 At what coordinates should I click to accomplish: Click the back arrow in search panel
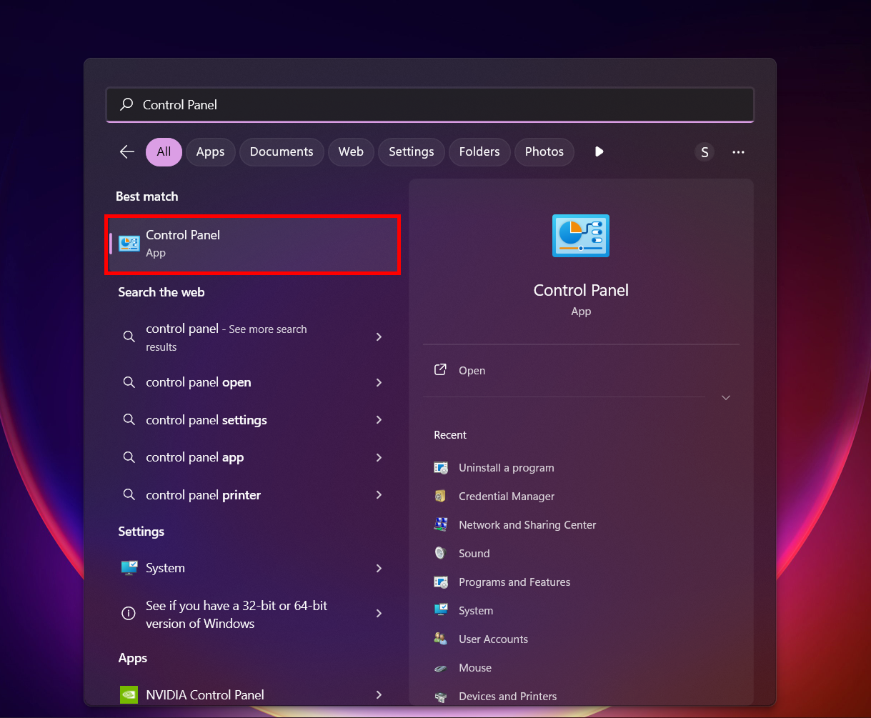point(127,151)
